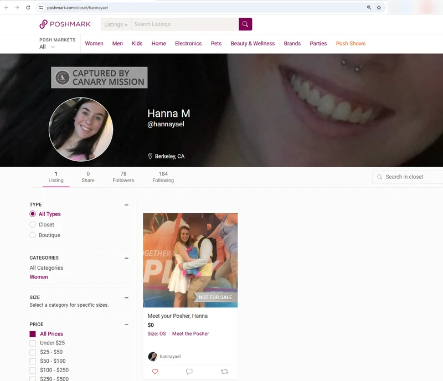The width and height of the screenshot is (443, 381).
Task: Open the Electronics menu
Action: 188,44
